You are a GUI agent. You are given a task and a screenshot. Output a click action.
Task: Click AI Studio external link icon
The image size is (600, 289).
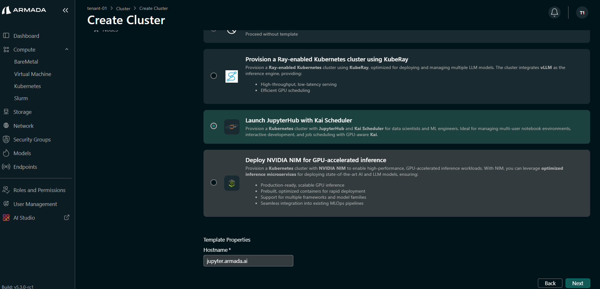[x=67, y=217]
